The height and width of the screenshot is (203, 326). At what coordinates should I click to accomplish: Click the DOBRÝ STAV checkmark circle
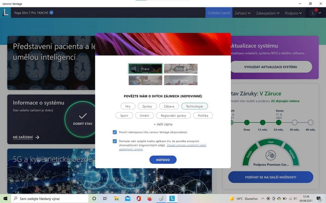83,119
